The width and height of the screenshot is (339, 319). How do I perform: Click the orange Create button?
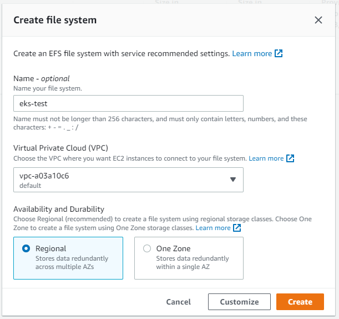[x=300, y=302]
